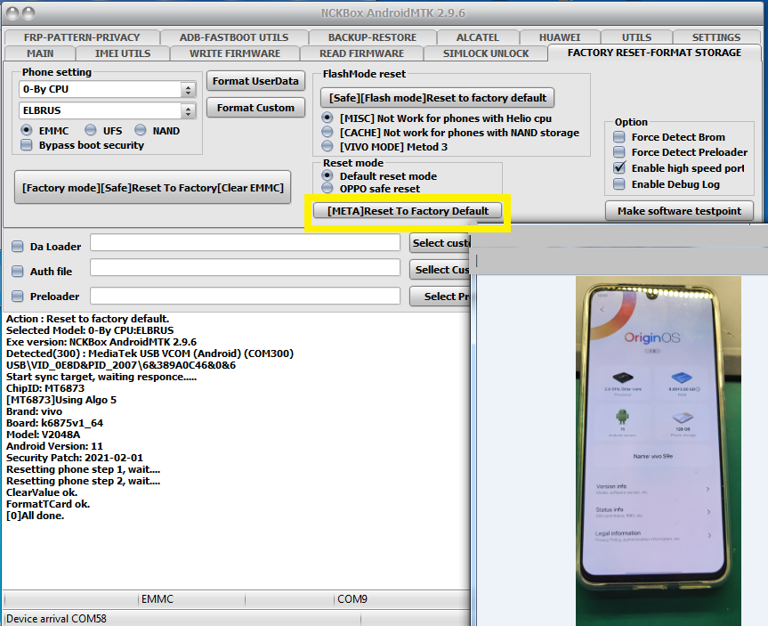Select MISC Not Work for Helio cpu option
Viewport: 768px width, 626px height.
tap(327, 118)
